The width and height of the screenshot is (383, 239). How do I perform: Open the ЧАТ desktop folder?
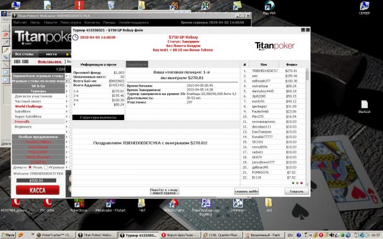click(142, 205)
